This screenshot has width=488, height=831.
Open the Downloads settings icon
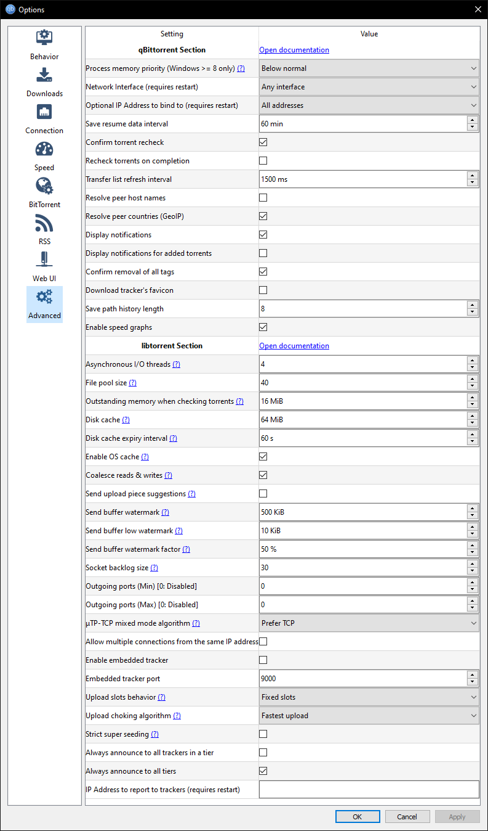(x=44, y=75)
